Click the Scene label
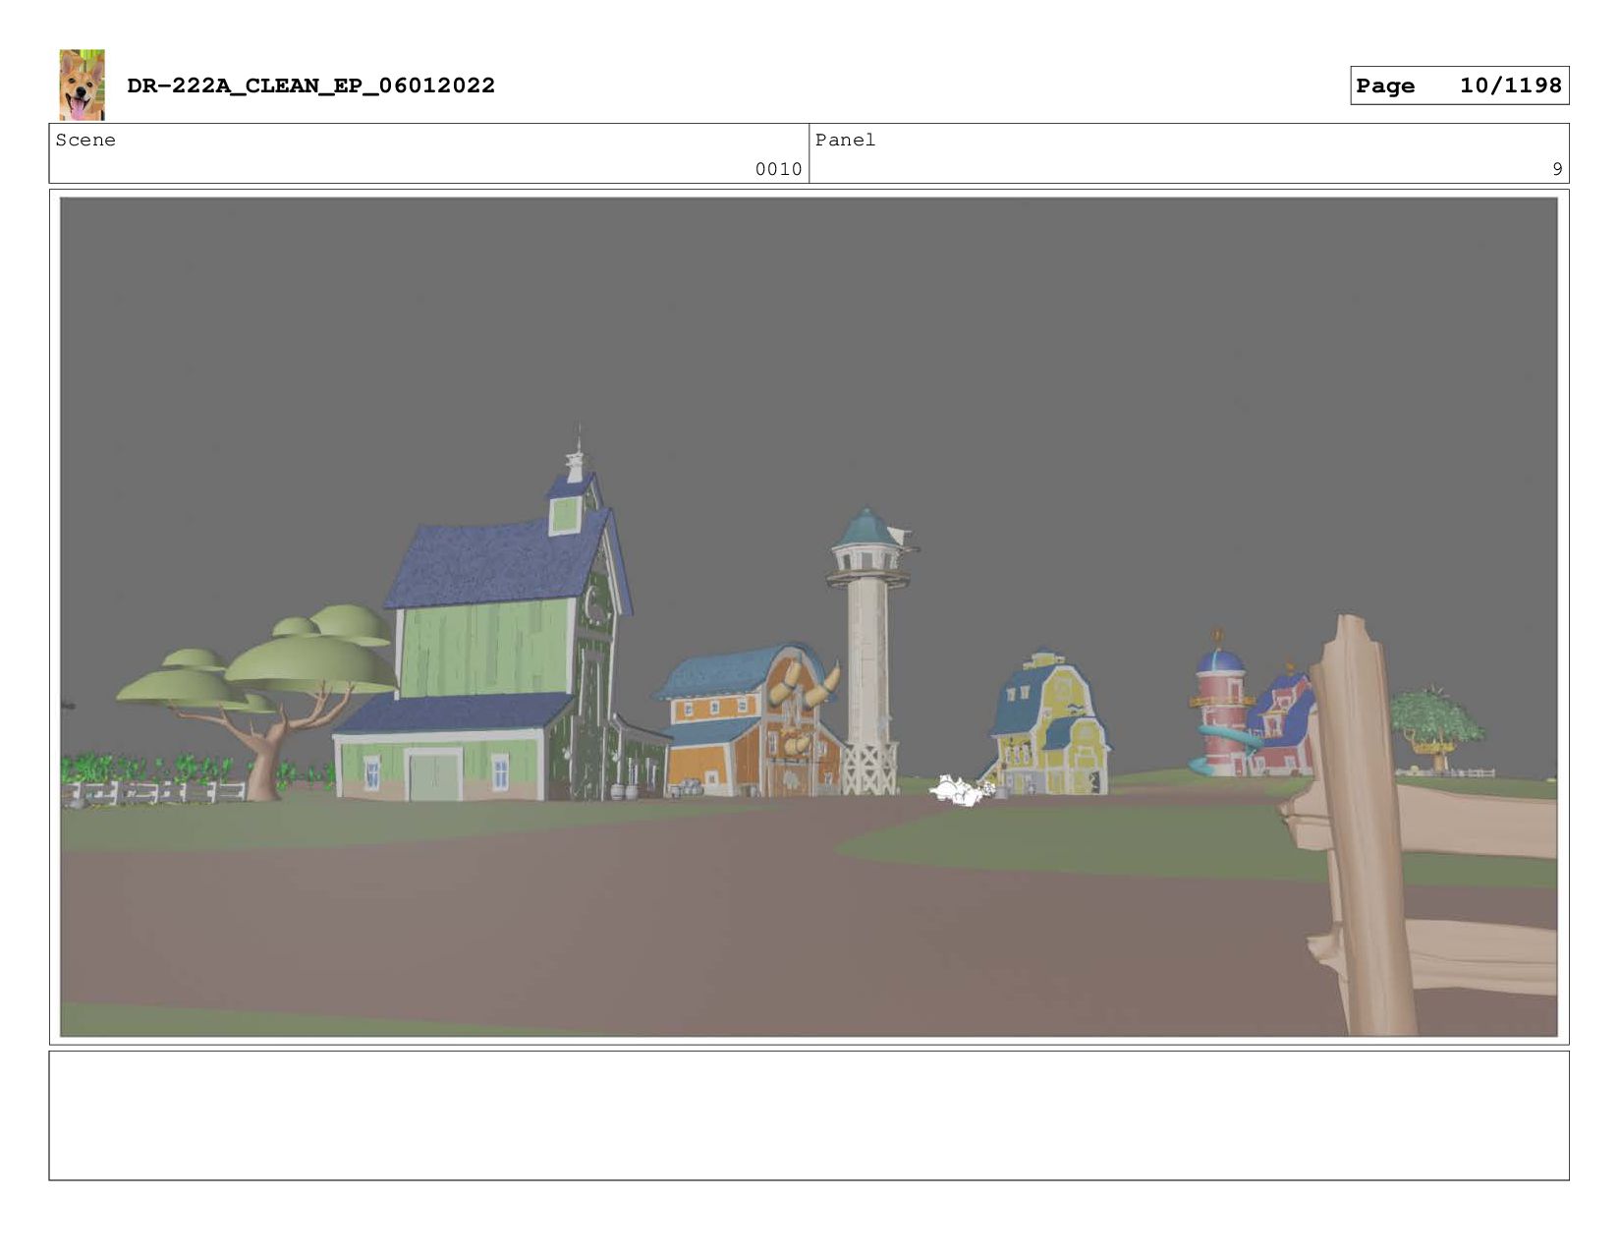The image size is (1619, 1254). 85,141
